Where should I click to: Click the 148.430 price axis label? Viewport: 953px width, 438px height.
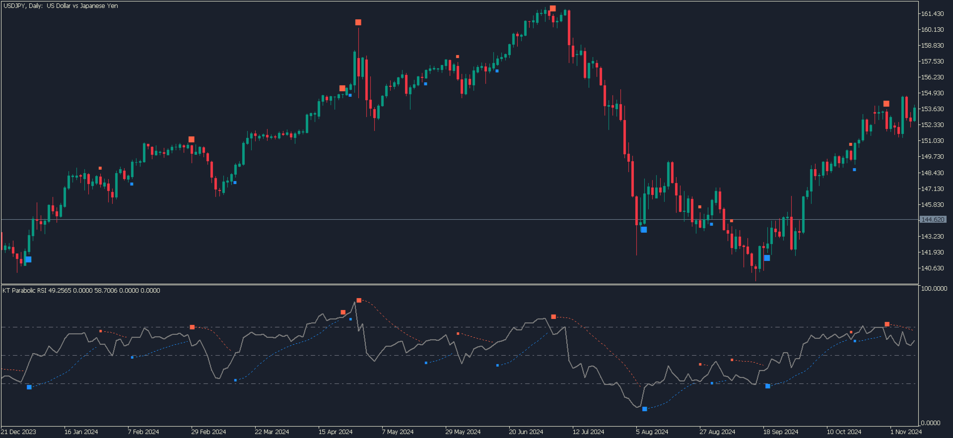932,173
